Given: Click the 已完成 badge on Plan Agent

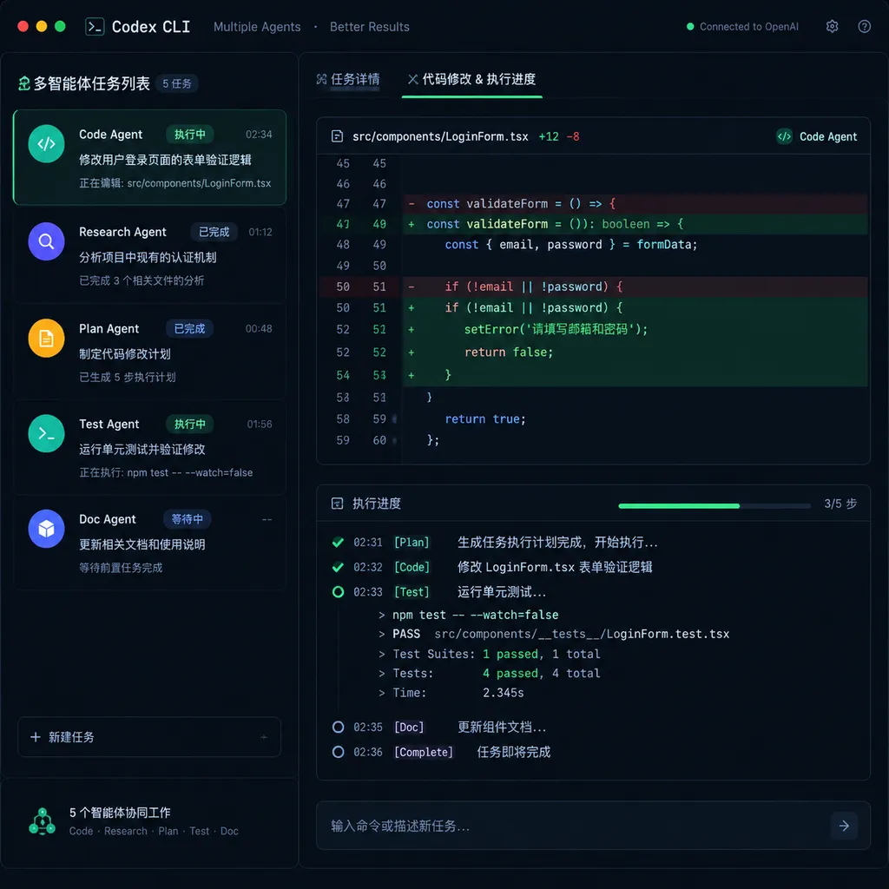Looking at the screenshot, I should click(x=189, y=329).
